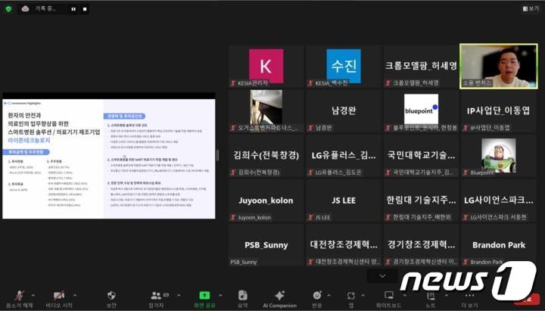Click muted mic icon on Juyoon_kolon tile
The height and width of the screenshot is (311, 545).
[x=233, y=217]
